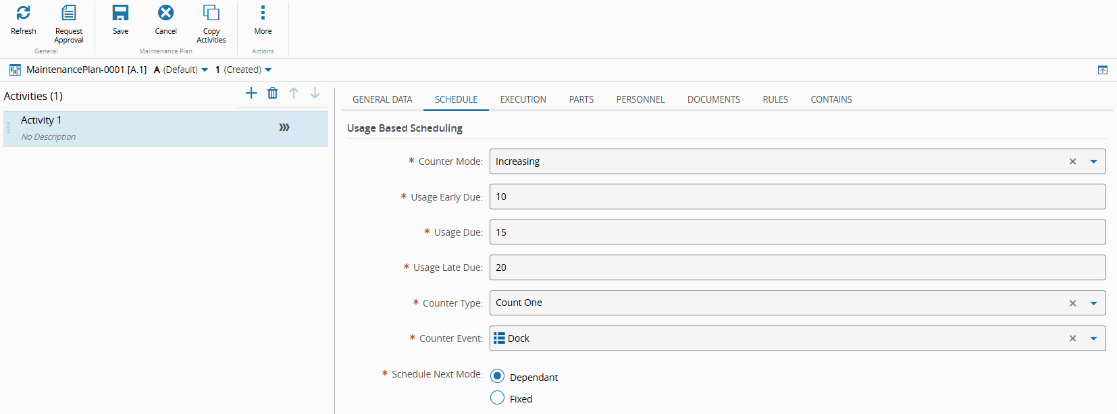The height and width of the screenshot is (414, 1117).
Task: Click the Refresh icon
Action: pyautogui.click(x=24, y=13)
